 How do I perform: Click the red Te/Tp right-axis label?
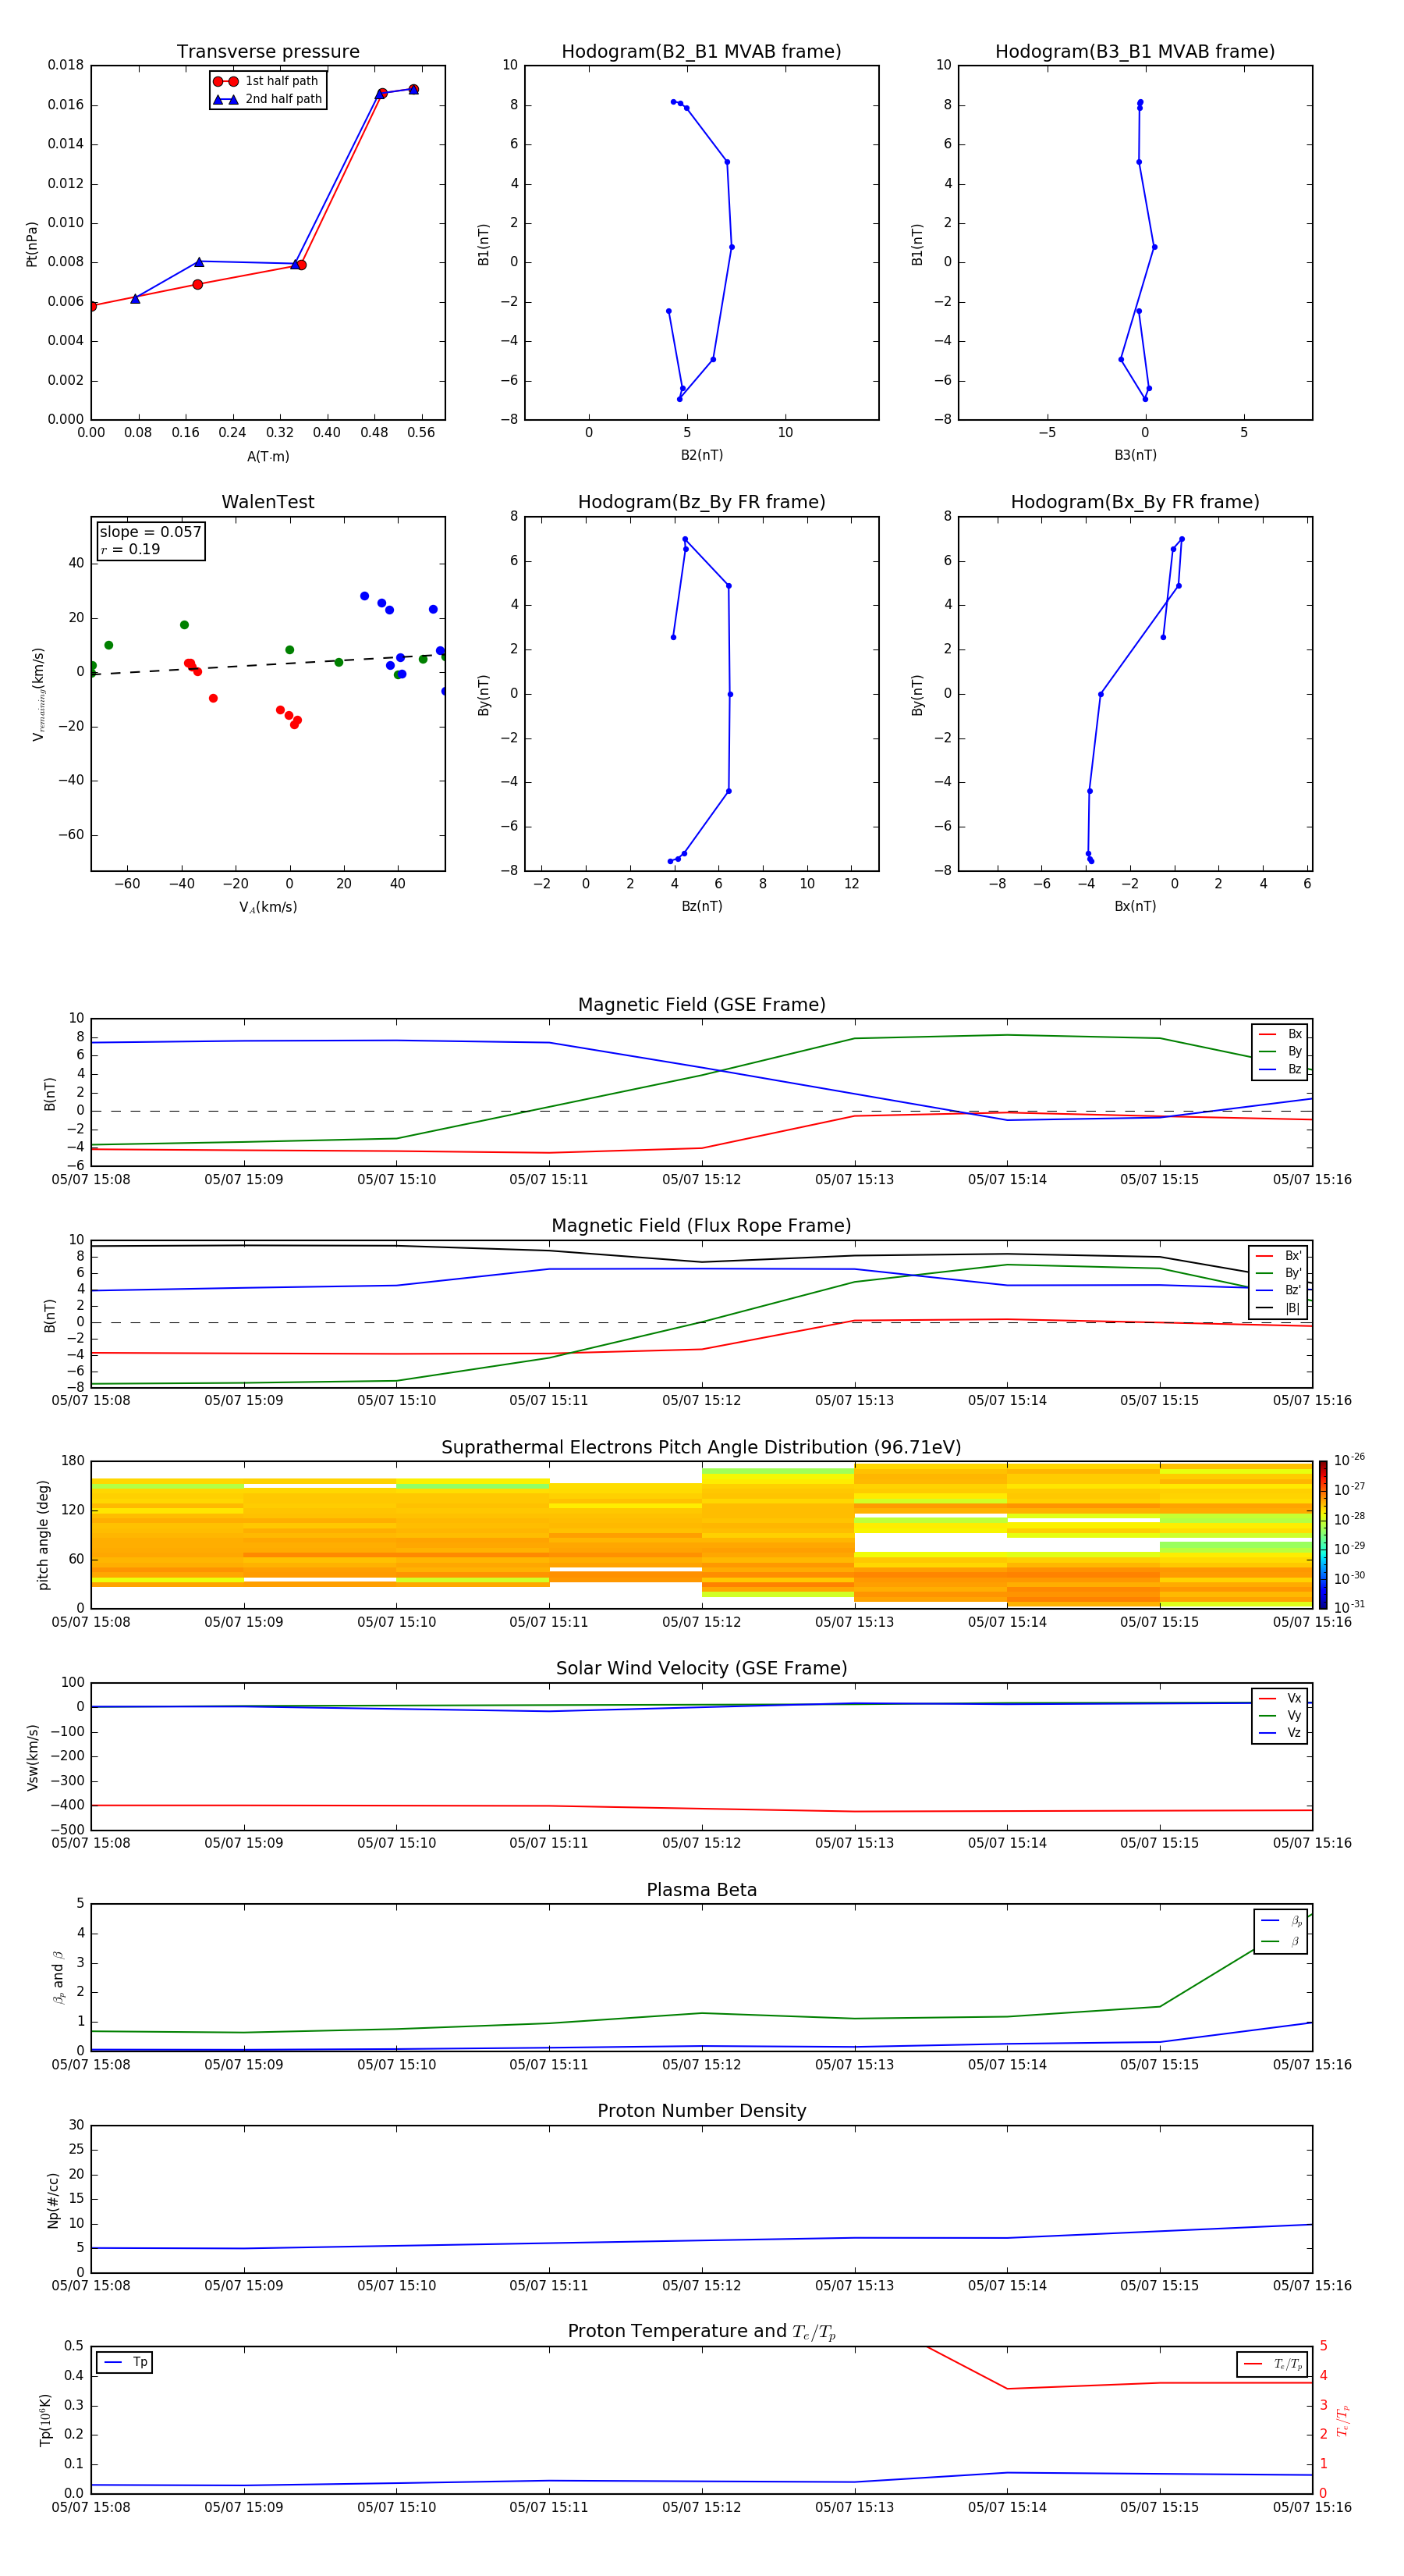(x=1342, y=2420)
